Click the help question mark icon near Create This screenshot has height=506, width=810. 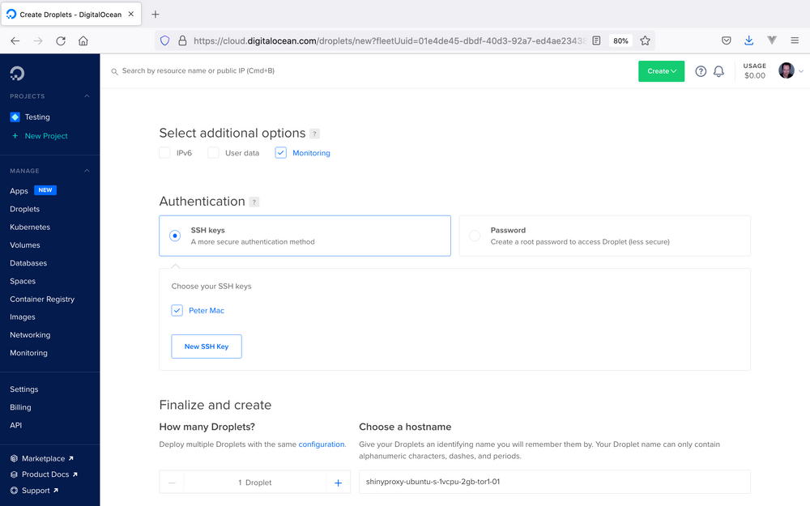700,71
